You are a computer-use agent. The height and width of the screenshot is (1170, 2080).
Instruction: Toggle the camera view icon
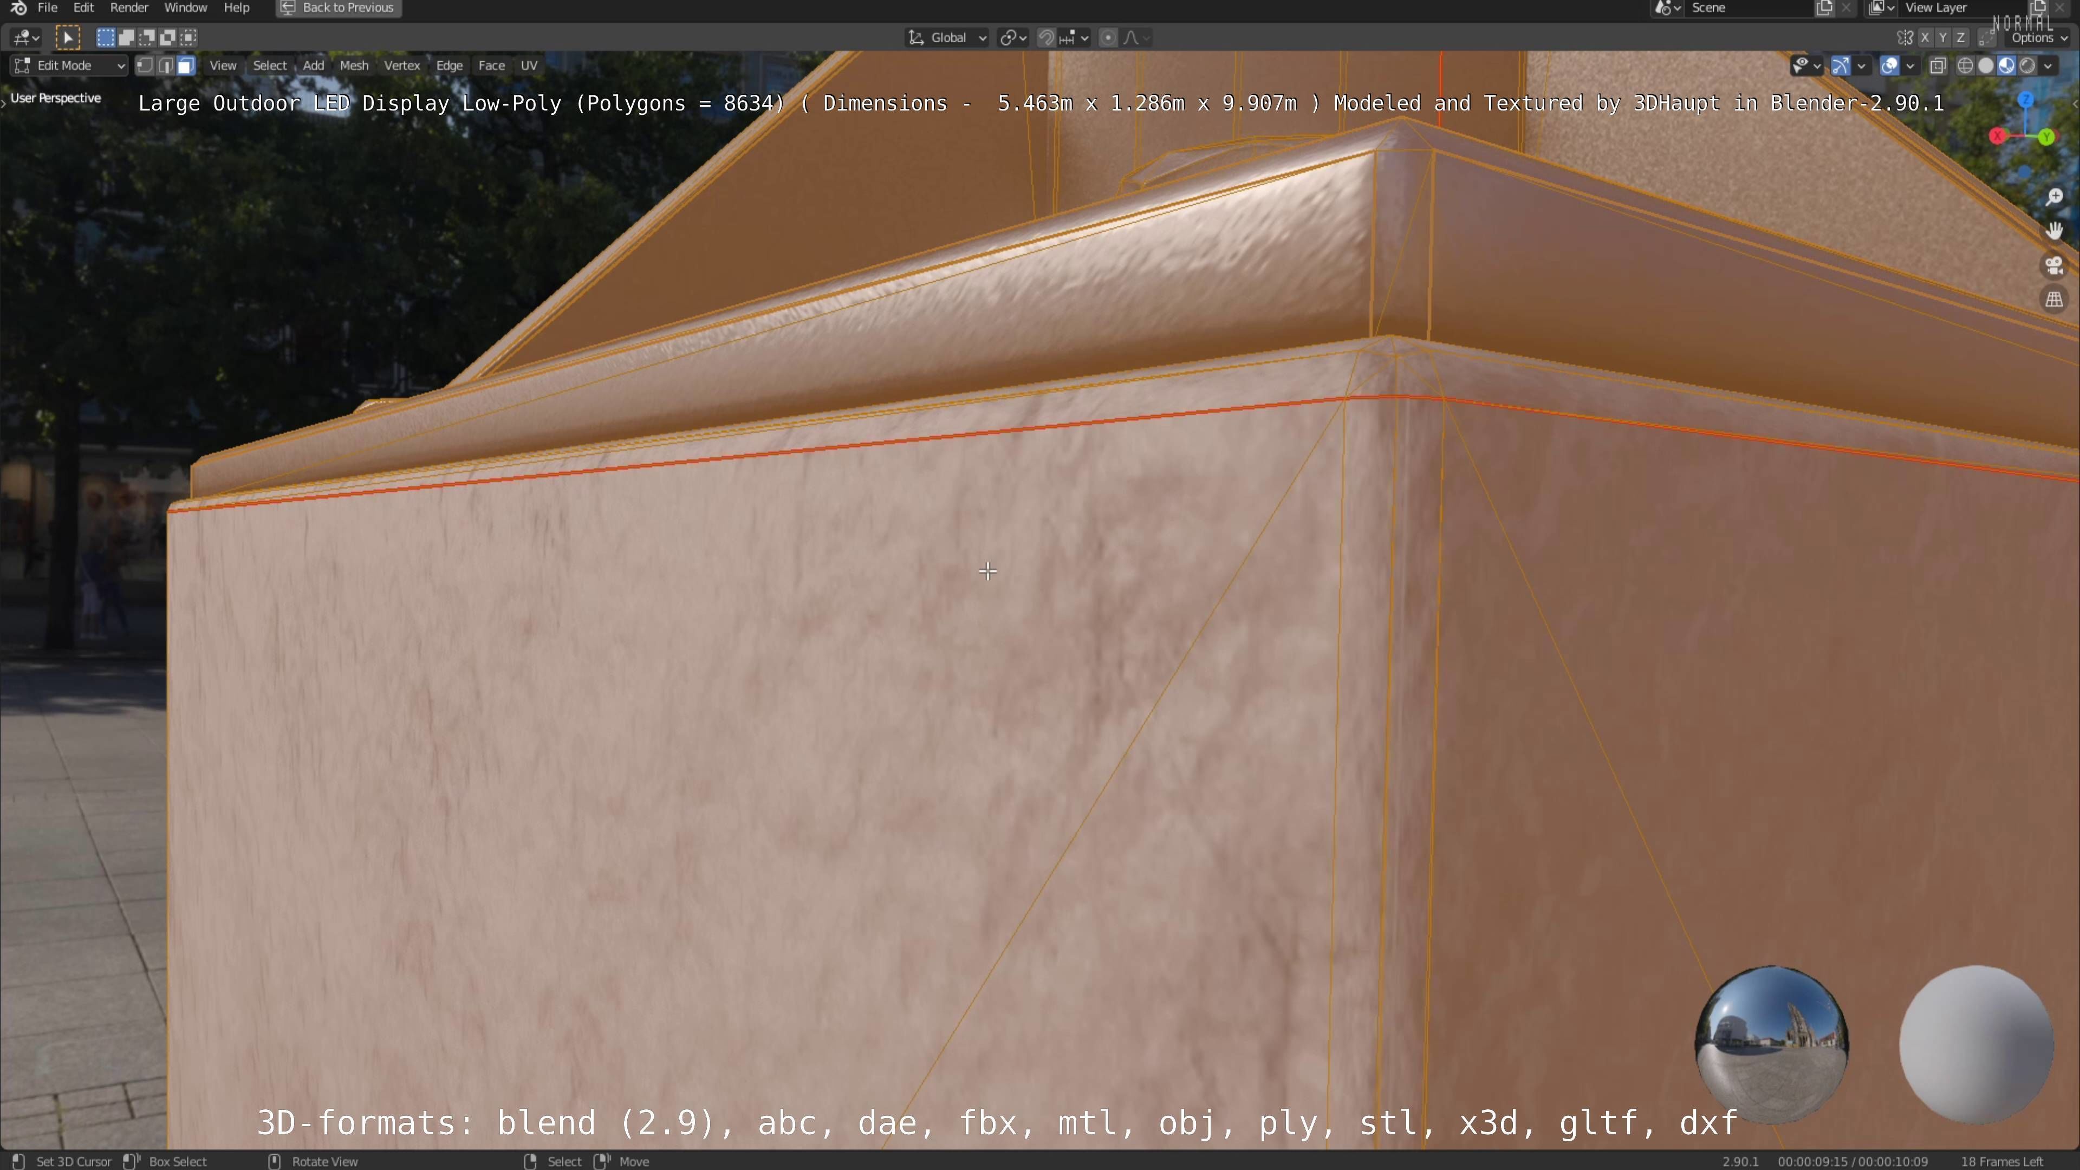pos(2055,265)
